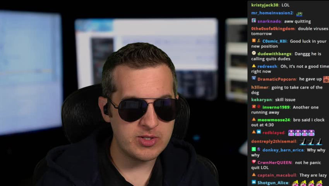Click the 'double viruses tomorrow' message text
The image size is (329, 186).
pos(290,31)
